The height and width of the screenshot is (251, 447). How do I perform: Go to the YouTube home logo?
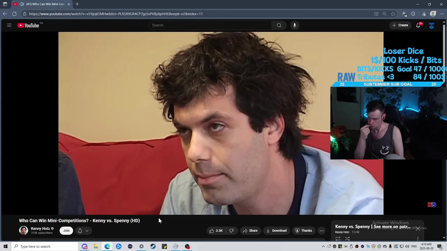pos(28,25)
